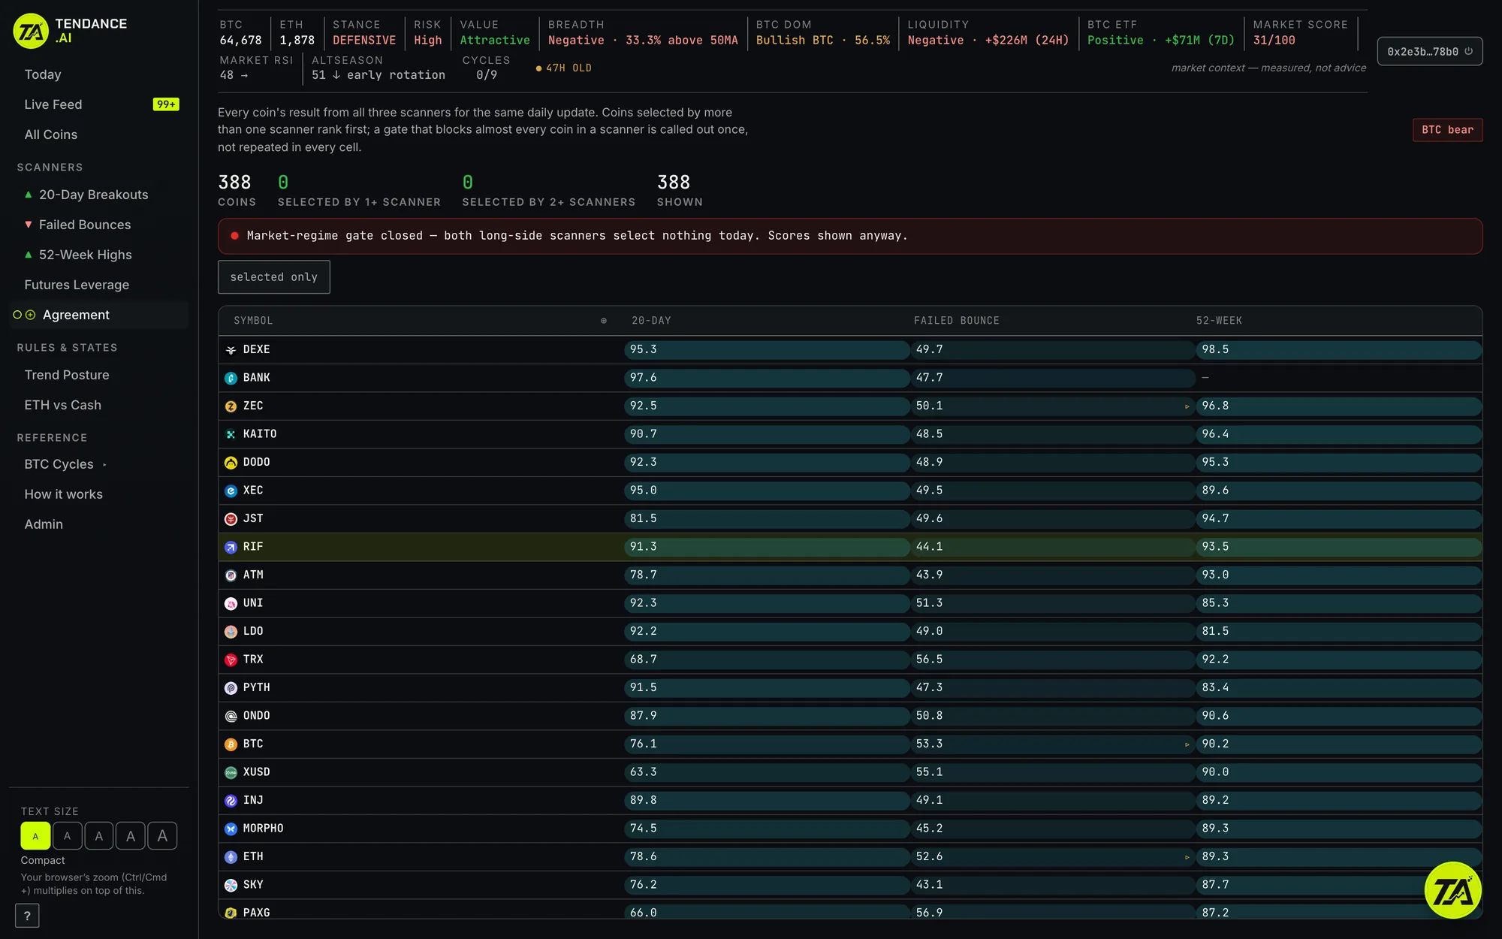Expand the ZEC row failed-bounce arrow
The height and width of the screenshot is (939, 1502).
pos(1187,406)
